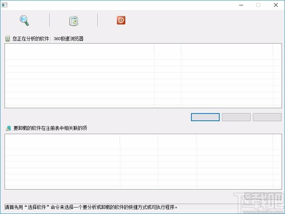Click the small icon beside 您正在分析的软件
Image resolution: width=285 pixels, height=214 pixels.
click(8, 39)
